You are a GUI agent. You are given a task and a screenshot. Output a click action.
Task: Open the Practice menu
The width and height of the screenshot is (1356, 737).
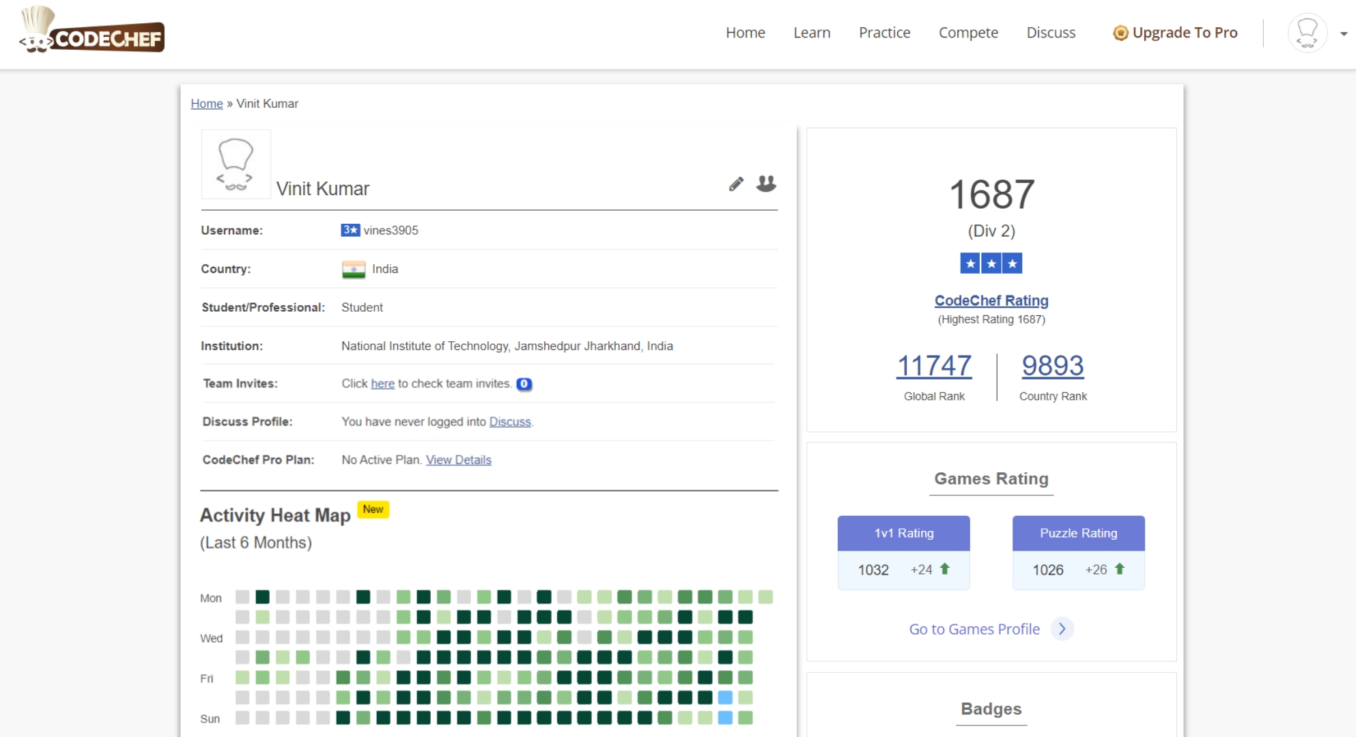coord(884,32)
